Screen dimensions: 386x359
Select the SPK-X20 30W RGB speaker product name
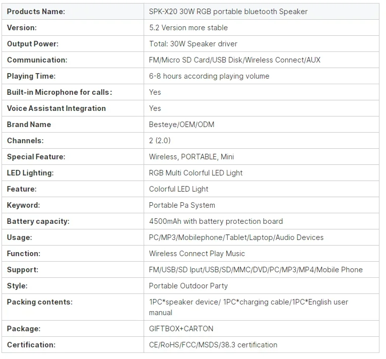pyautogui.click(x=228, y=11)
